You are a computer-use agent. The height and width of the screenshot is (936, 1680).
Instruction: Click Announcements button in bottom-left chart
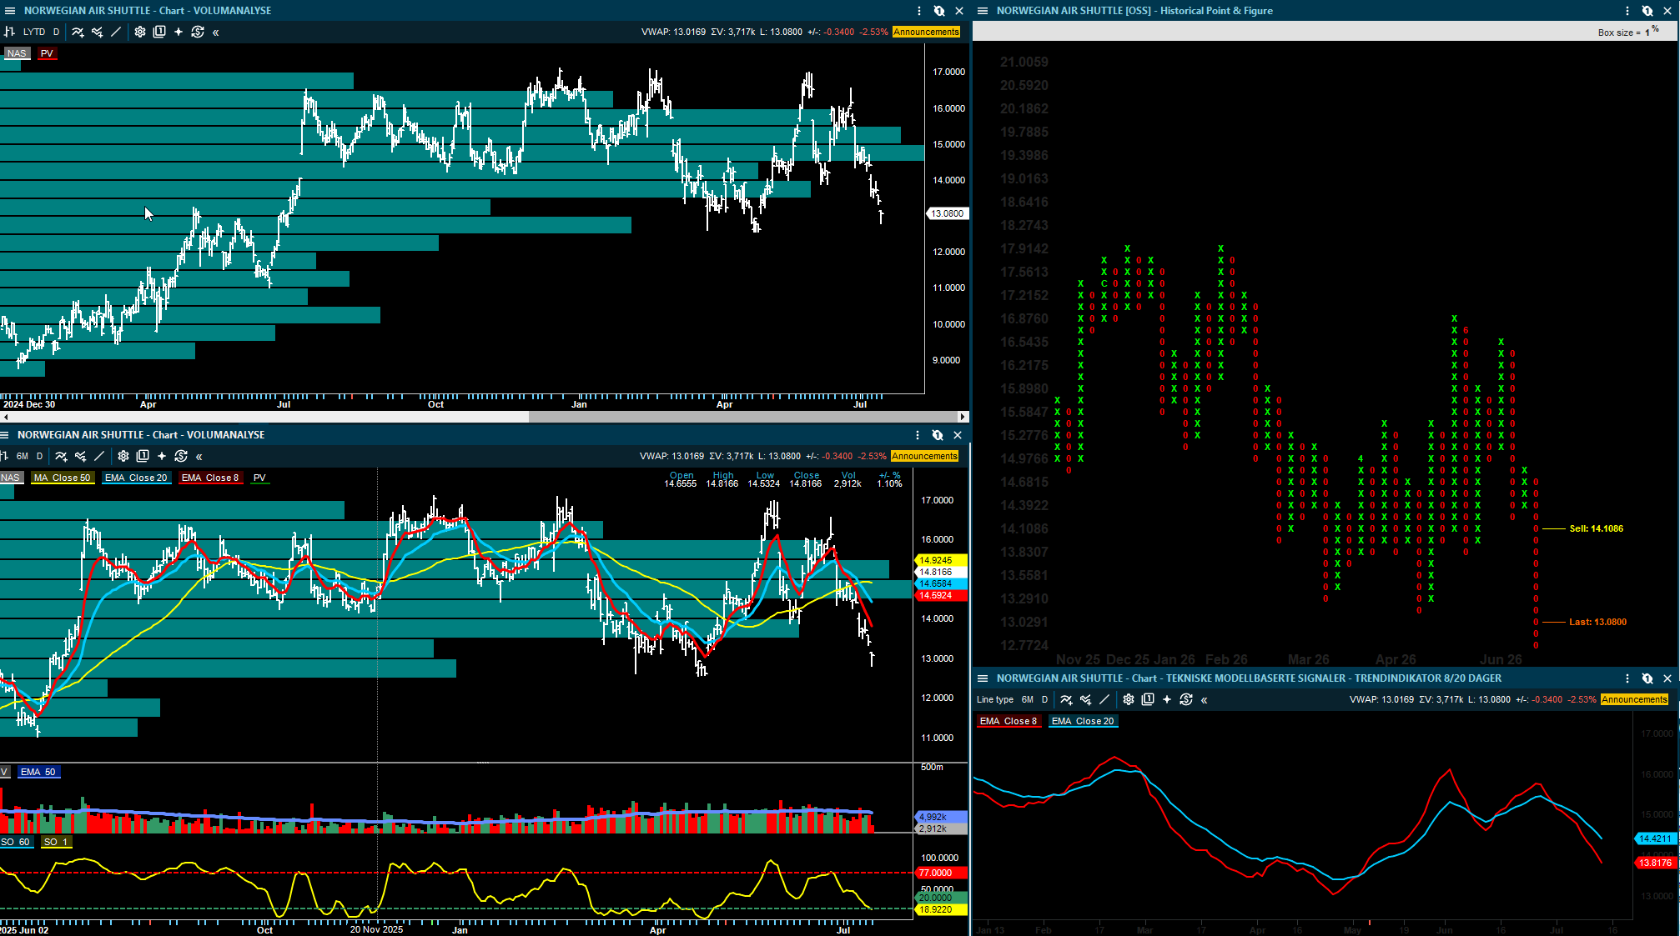point(924,456)
